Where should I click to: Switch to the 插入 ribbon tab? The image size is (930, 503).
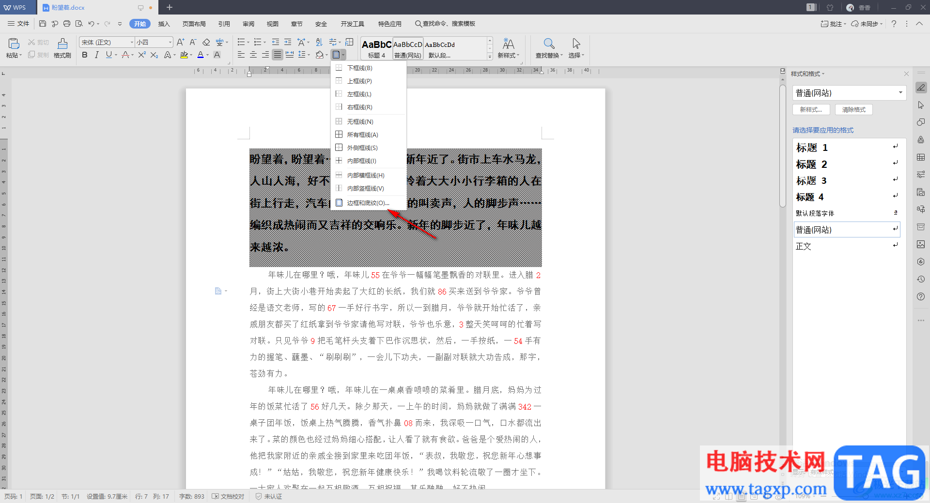pyautogui.click(x=164, y=24)
